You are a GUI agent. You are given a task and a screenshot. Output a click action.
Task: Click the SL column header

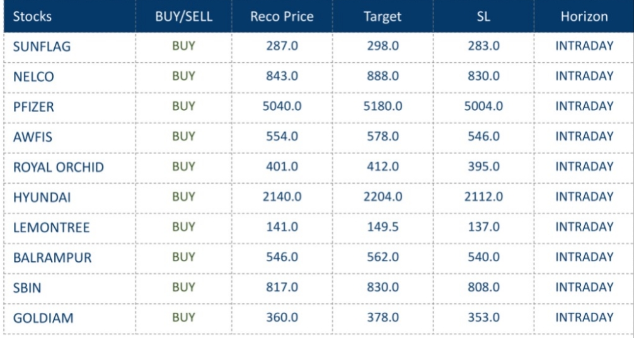coord(483,16)
